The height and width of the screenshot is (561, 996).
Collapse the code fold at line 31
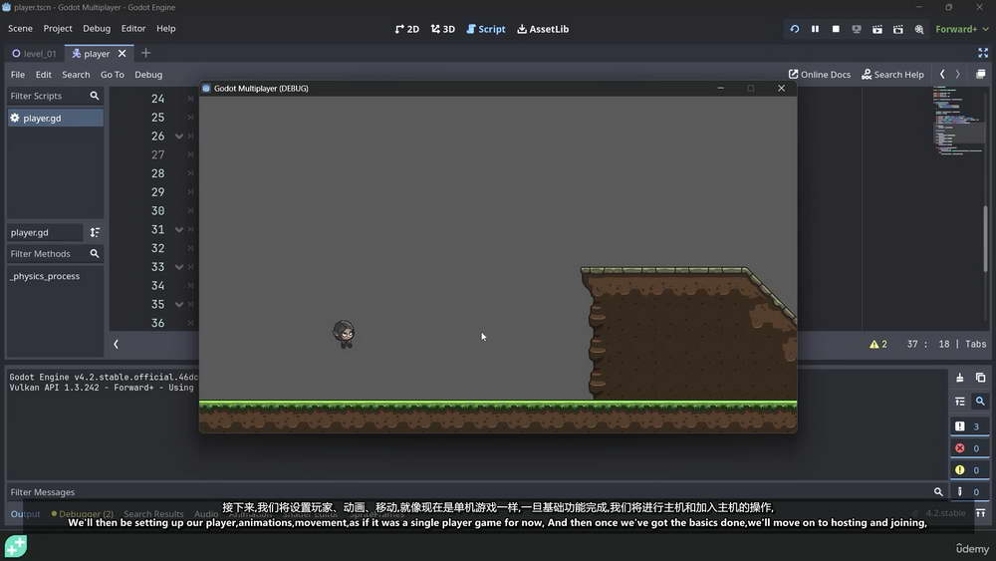pos(179,229)
